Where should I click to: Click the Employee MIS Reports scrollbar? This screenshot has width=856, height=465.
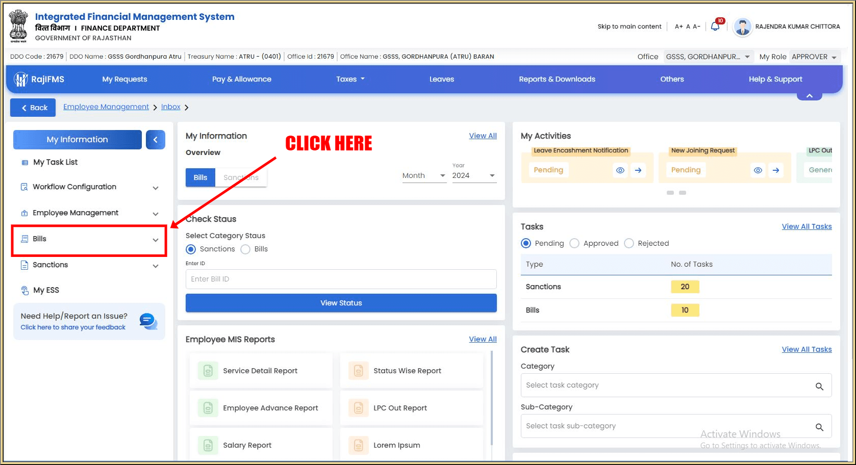point(492,398)
